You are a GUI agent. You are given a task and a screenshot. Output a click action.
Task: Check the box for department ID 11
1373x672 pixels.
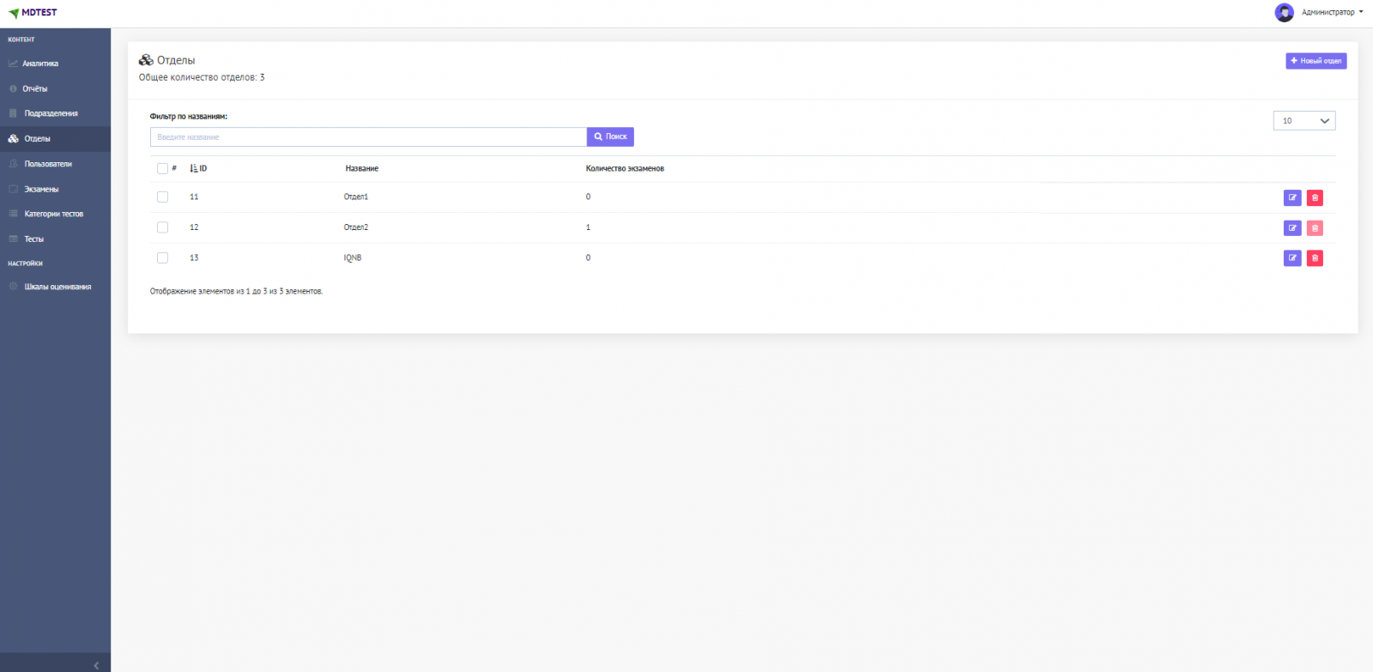pyautogui.click(x=162, y=197)
